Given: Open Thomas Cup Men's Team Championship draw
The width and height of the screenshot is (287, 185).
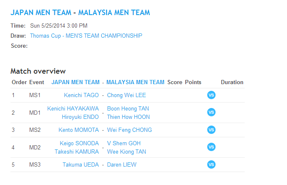Looking at the screenshot, I should pyautogui.click(x=86, y=36).
